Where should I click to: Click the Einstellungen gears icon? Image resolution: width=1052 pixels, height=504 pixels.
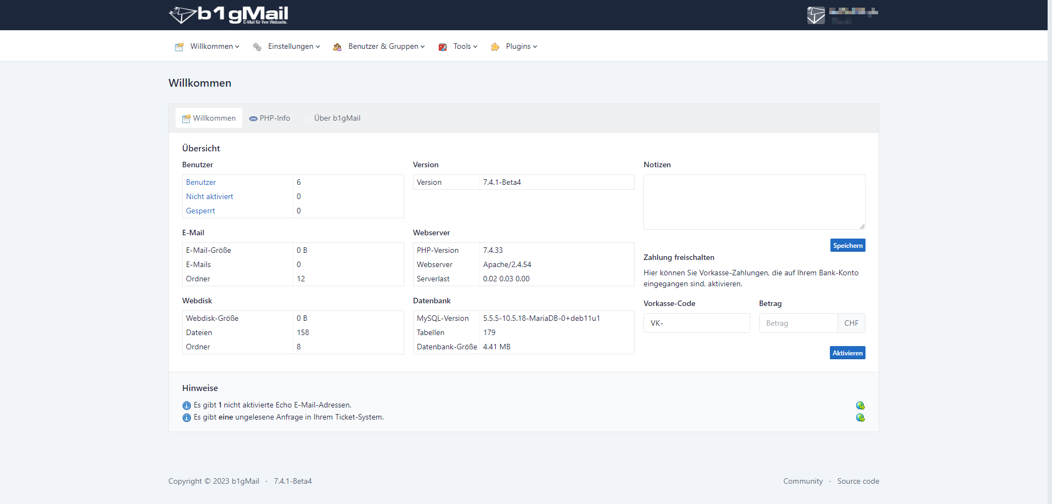pos(257,47)
